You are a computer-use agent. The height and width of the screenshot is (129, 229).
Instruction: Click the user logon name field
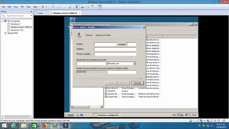pyautogui.click(x=91, y=63)
